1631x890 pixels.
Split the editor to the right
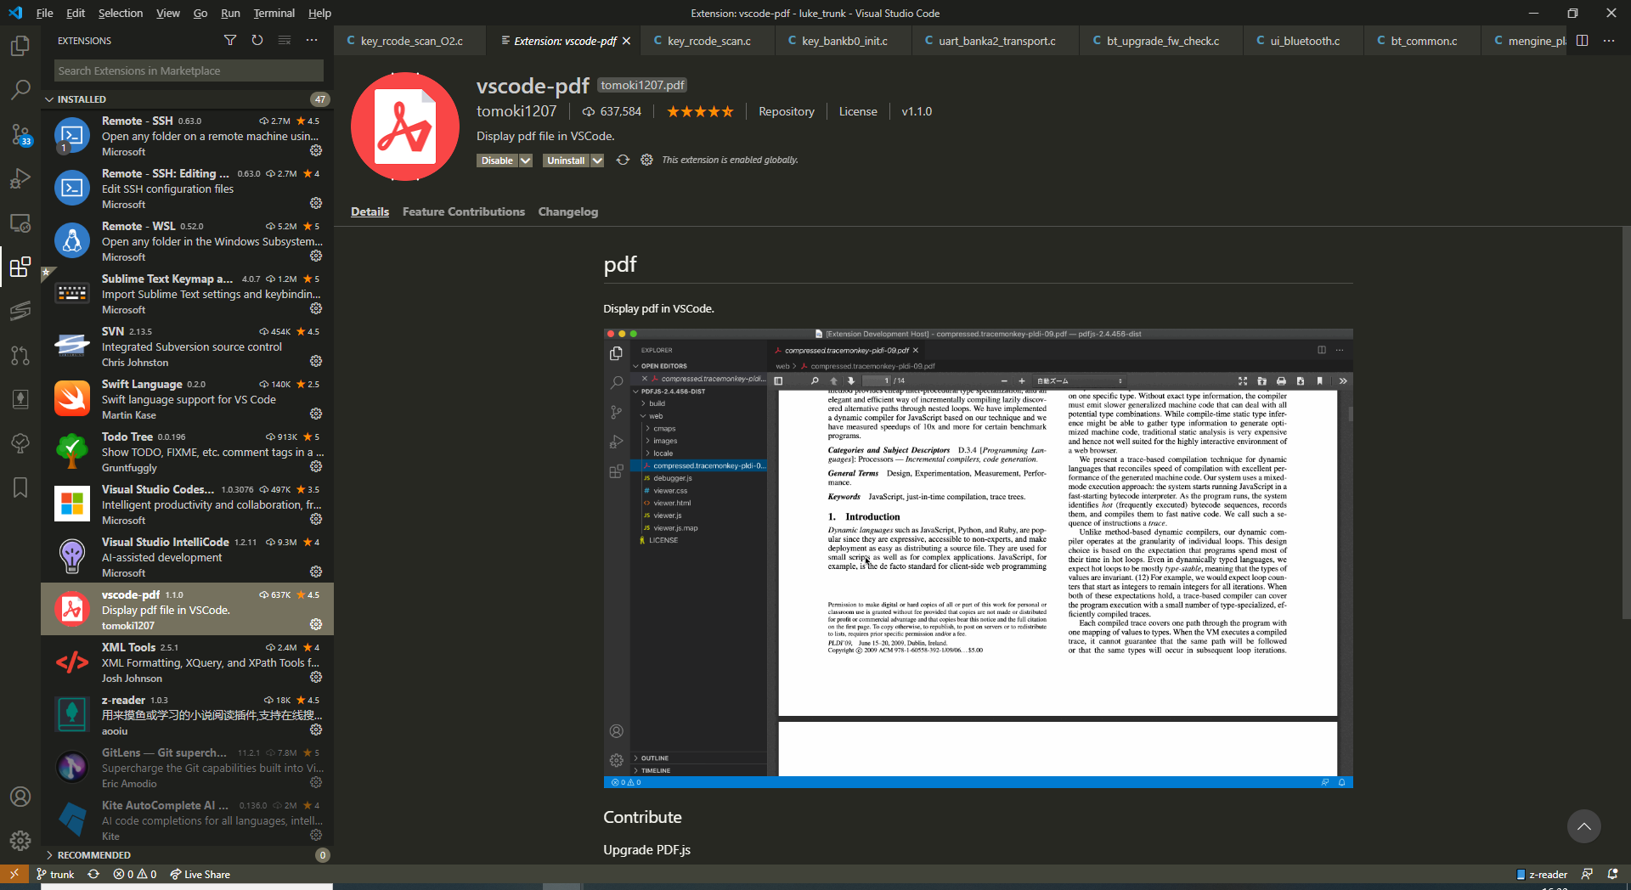click(x=1582, y=40)
